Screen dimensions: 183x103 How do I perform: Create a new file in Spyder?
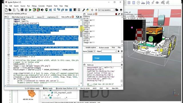(x=6, y=10)
